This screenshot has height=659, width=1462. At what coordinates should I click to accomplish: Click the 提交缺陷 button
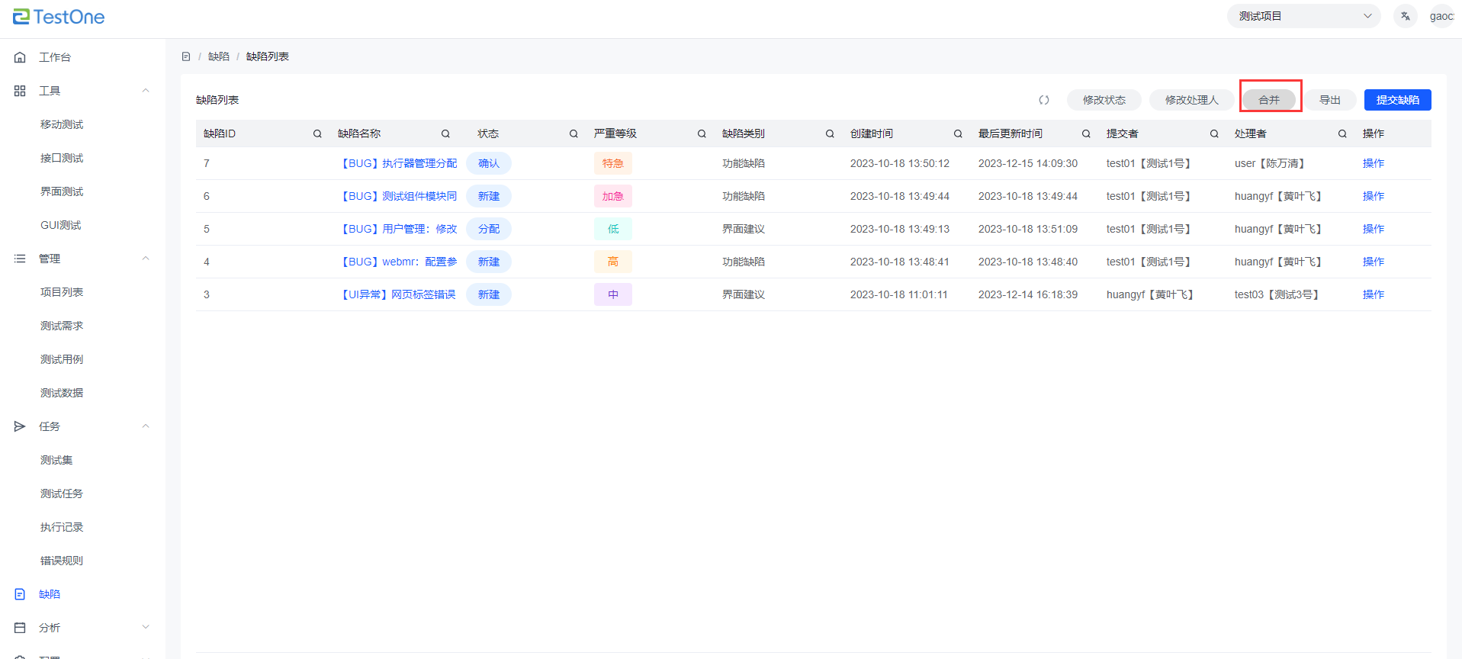click(1397, 100)
